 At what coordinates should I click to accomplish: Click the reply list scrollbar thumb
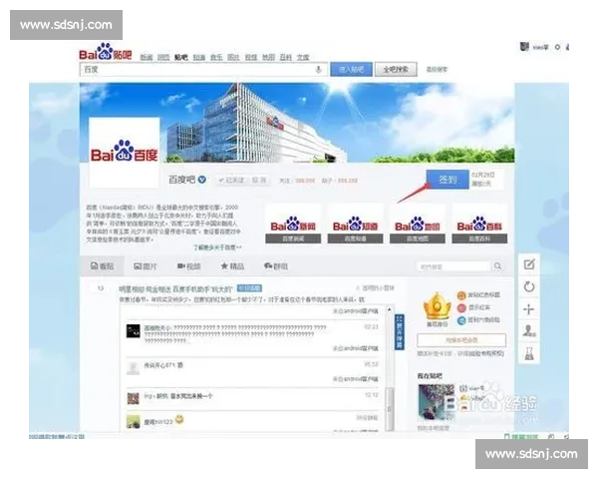tap(389, 409)
